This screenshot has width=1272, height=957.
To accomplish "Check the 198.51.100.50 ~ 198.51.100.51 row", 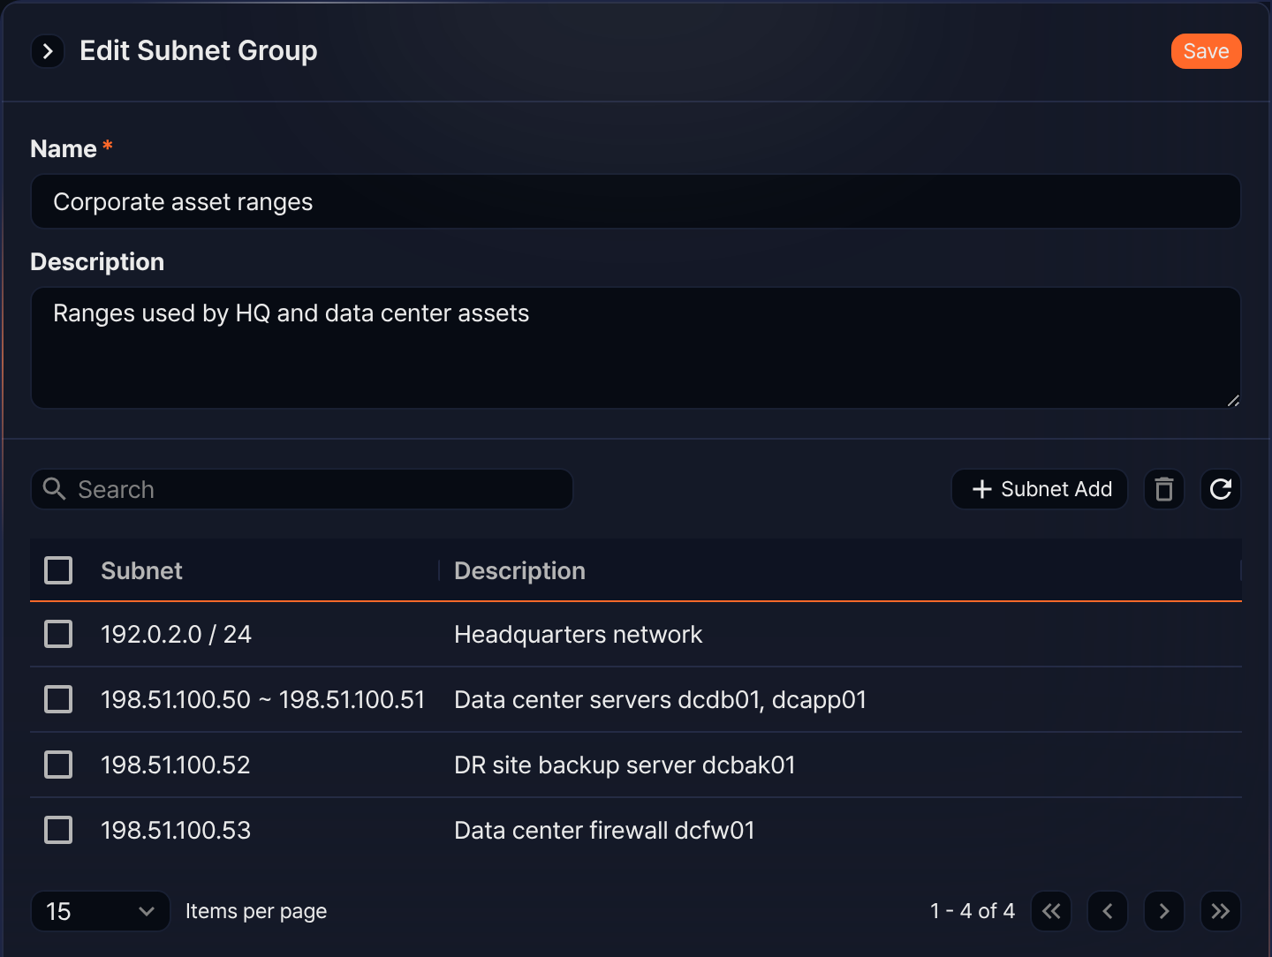I will click(x=58, y=699).
